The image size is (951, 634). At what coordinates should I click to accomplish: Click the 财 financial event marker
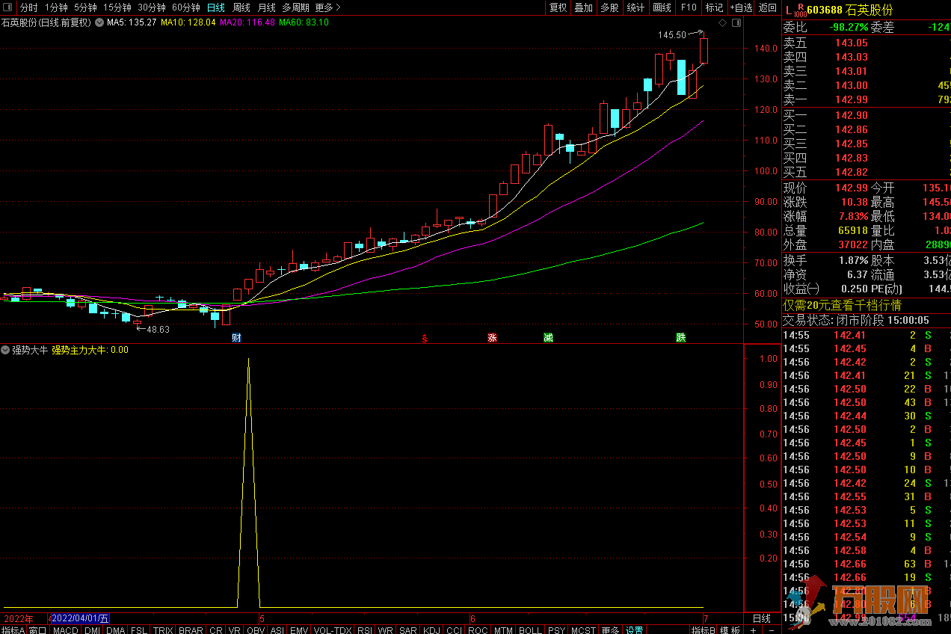tap(236, 338)
